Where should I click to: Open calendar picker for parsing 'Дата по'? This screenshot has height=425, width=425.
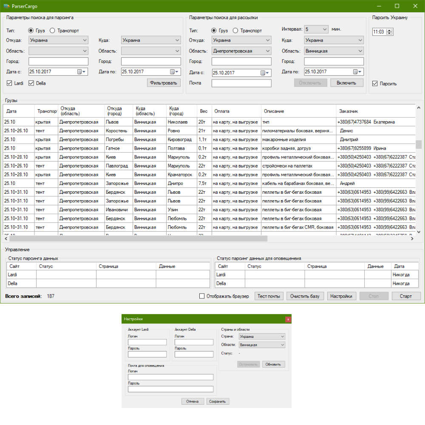pos(174,72)
